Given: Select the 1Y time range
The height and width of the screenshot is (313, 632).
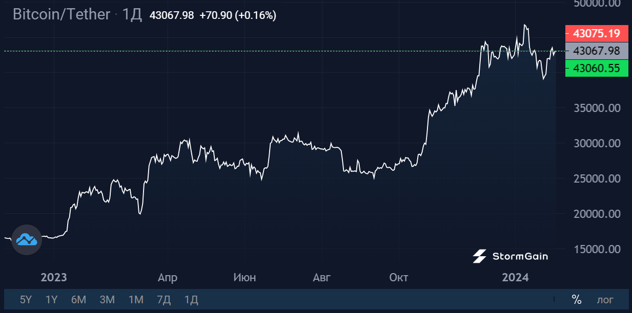Looking at the screenshot, I should click(51, 300).
